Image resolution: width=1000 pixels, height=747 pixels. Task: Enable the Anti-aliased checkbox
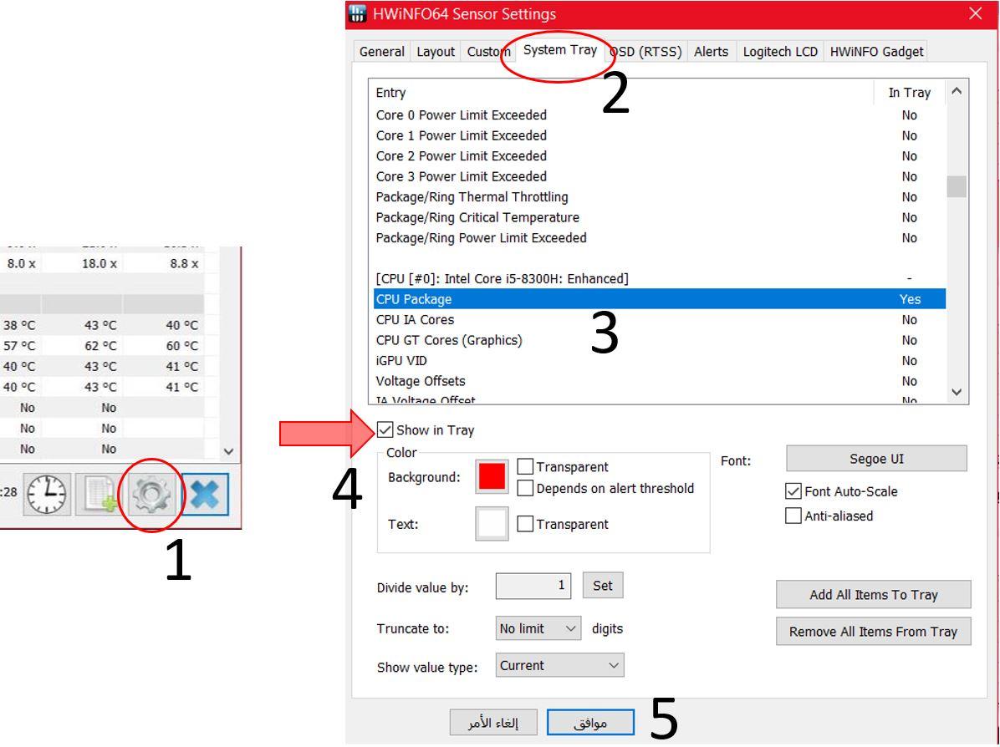point(793,516)
